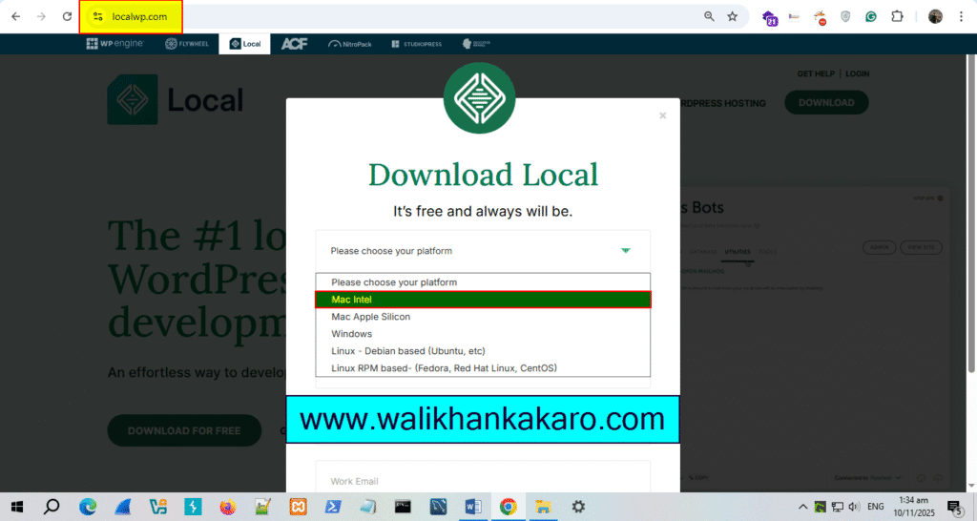Select Mac Intel from platform list
977x521 pixels.
[483, 300]
